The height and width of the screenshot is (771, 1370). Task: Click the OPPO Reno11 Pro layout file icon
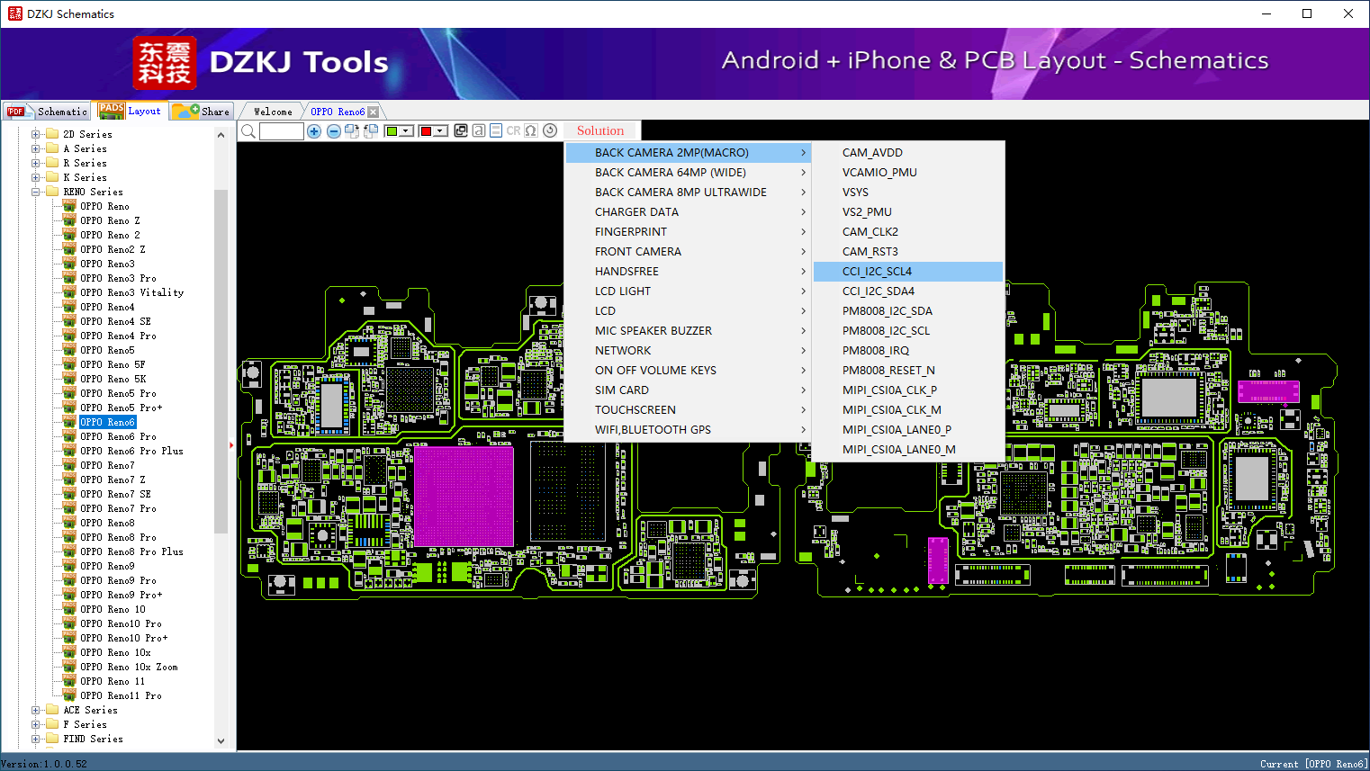click(x=69, y=695)
